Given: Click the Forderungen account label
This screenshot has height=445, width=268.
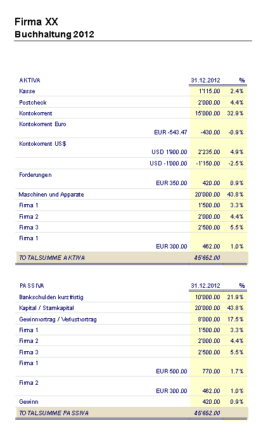Looking at the screenshot, I should point(35,175).
